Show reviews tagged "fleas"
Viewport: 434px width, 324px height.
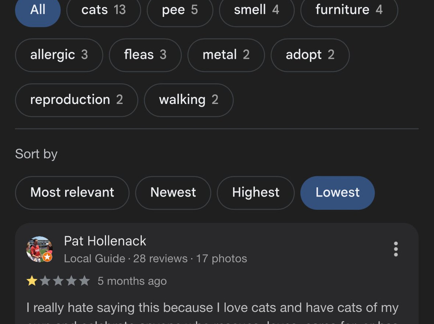pyautogui.click(x=145, y=55)
